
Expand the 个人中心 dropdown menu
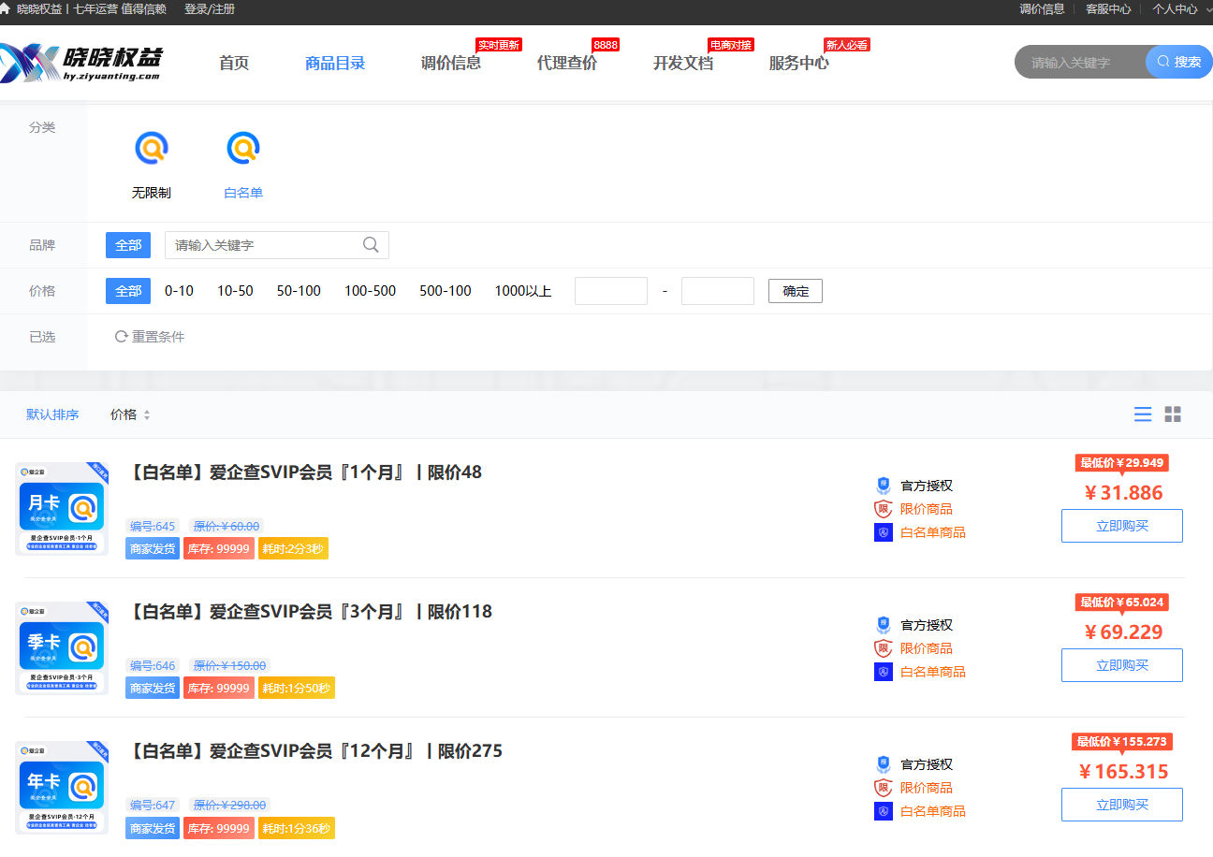click(1179, 9)
